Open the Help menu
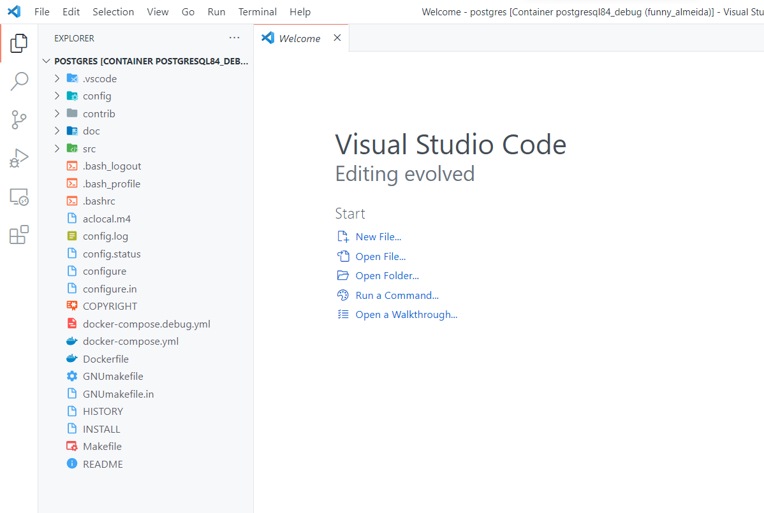 pyautogui.click(x=300, y=11)
